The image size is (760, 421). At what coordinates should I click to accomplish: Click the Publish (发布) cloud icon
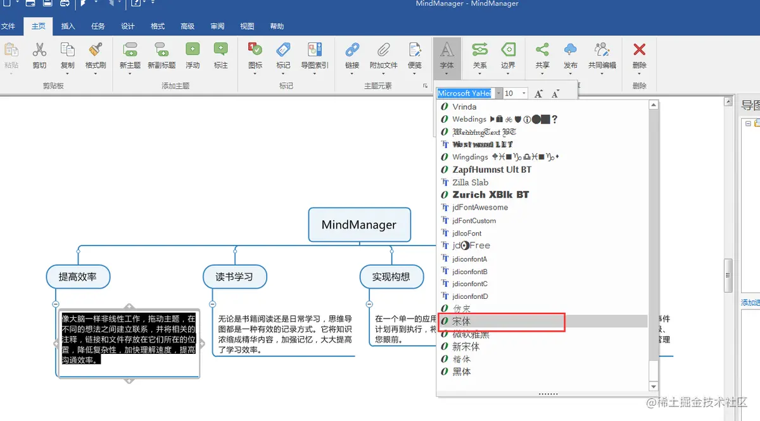point(571,50)
